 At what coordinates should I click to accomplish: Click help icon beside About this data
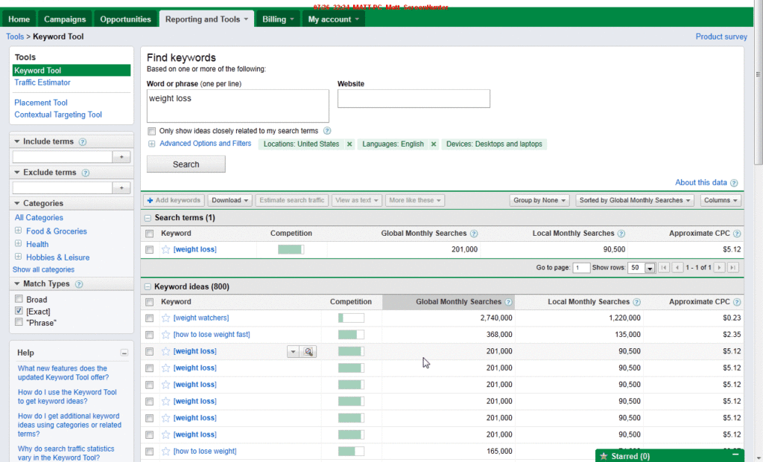tap(734, 183)
